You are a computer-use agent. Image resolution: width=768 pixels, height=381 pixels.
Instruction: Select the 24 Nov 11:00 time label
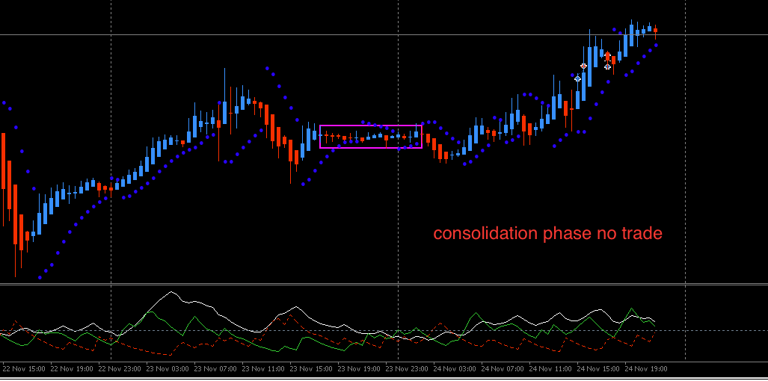[x=550, y=368]
